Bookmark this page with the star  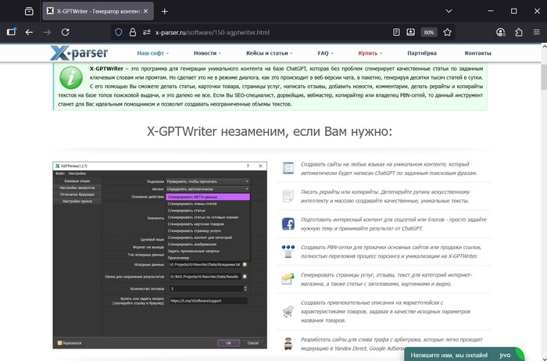tap(448, 33)
